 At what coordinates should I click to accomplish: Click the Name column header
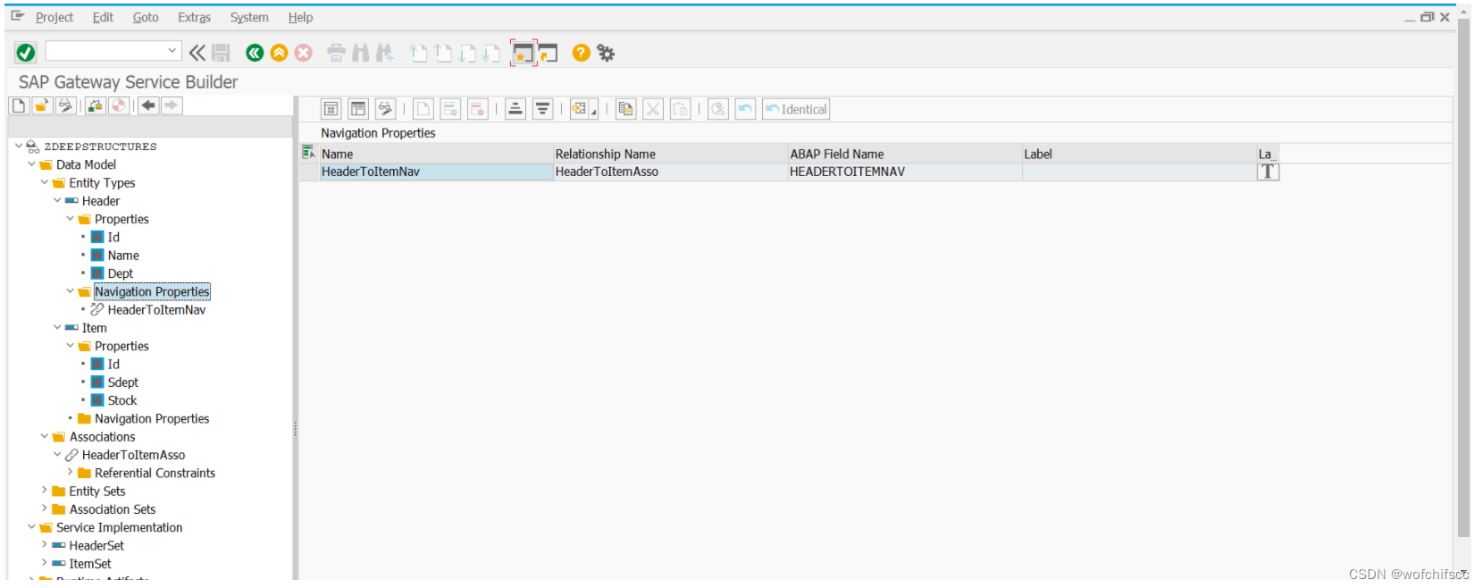point(436,154)
